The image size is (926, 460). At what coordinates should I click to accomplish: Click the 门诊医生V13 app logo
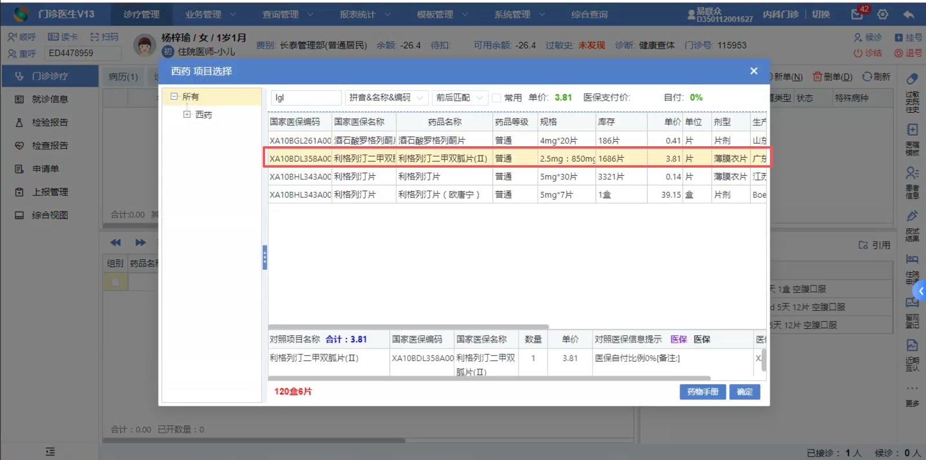point(21,14)
